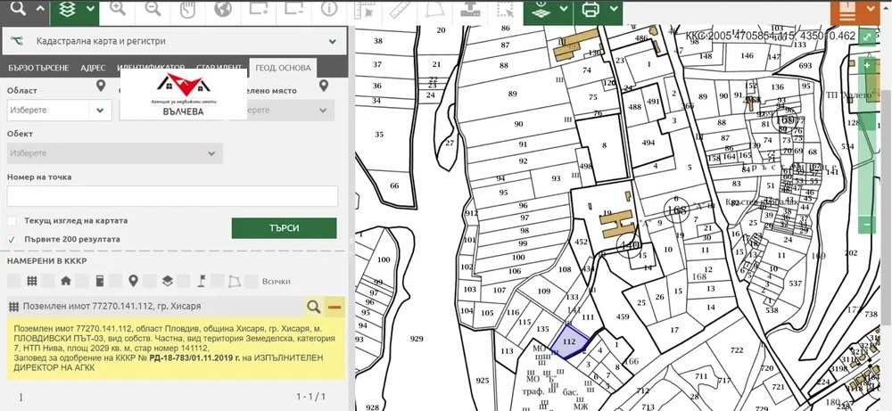The width and height of the screenshot is (892, 411).
Task: Click the 'Номер на точка' input field
Action: (x=172, y=196)
